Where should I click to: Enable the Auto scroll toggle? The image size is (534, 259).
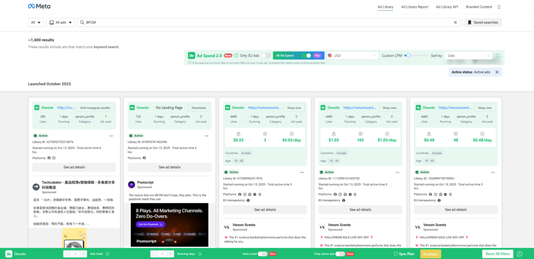coord(262,254)
